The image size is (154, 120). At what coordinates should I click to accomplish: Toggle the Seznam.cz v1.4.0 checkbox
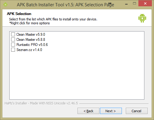[x=13, y=49]
